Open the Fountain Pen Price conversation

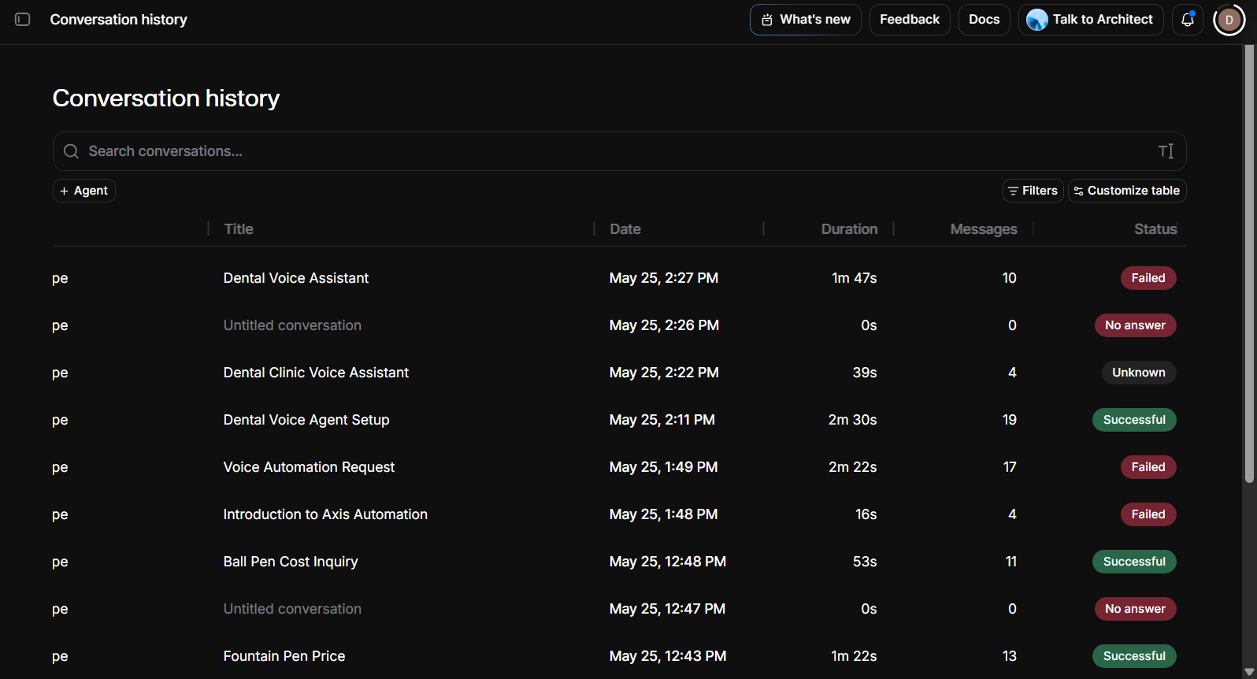pyautogui.click(x=284, y=656)
